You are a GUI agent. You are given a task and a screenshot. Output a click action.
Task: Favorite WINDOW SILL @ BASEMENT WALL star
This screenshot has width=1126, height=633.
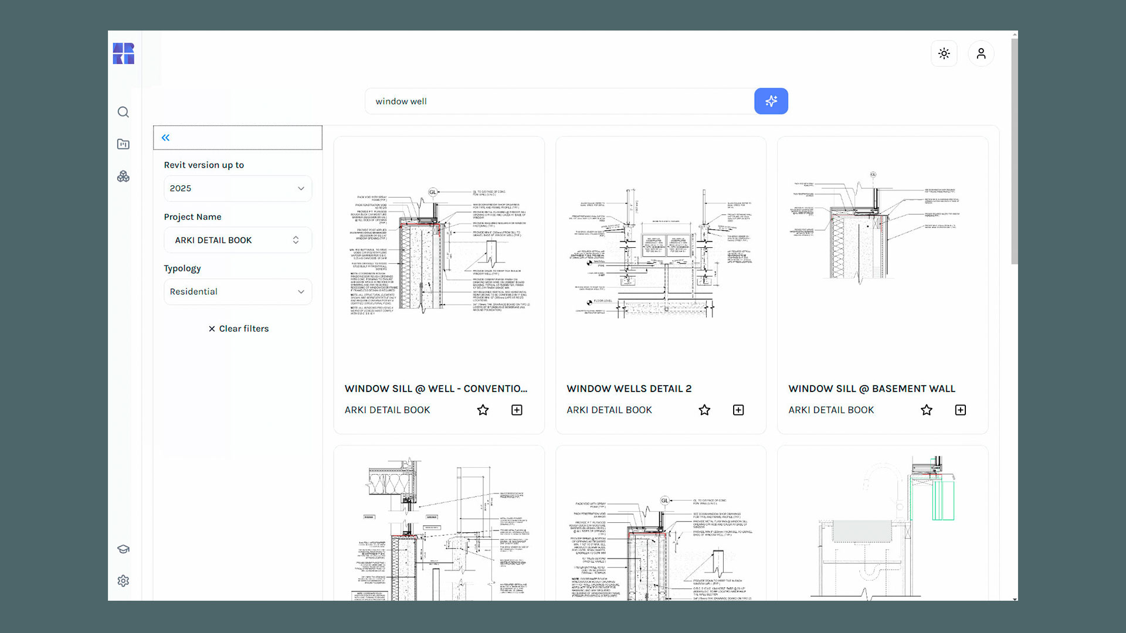click(927, 410)
